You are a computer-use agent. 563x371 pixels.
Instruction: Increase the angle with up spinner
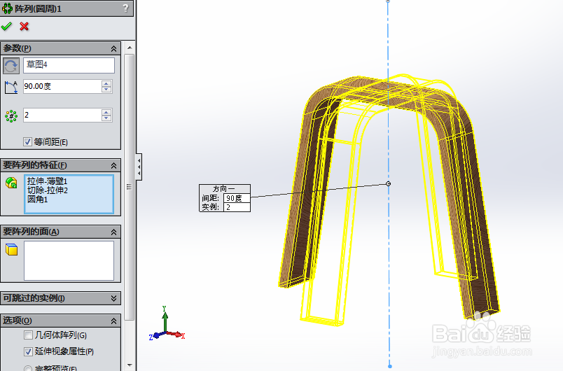tap(106, 83)
